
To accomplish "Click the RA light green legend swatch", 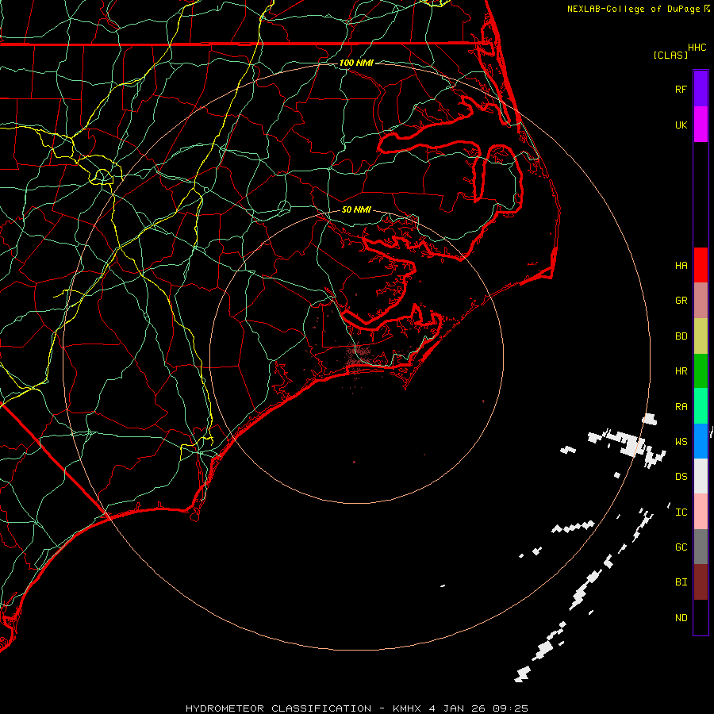I will [x=701, y=406].
